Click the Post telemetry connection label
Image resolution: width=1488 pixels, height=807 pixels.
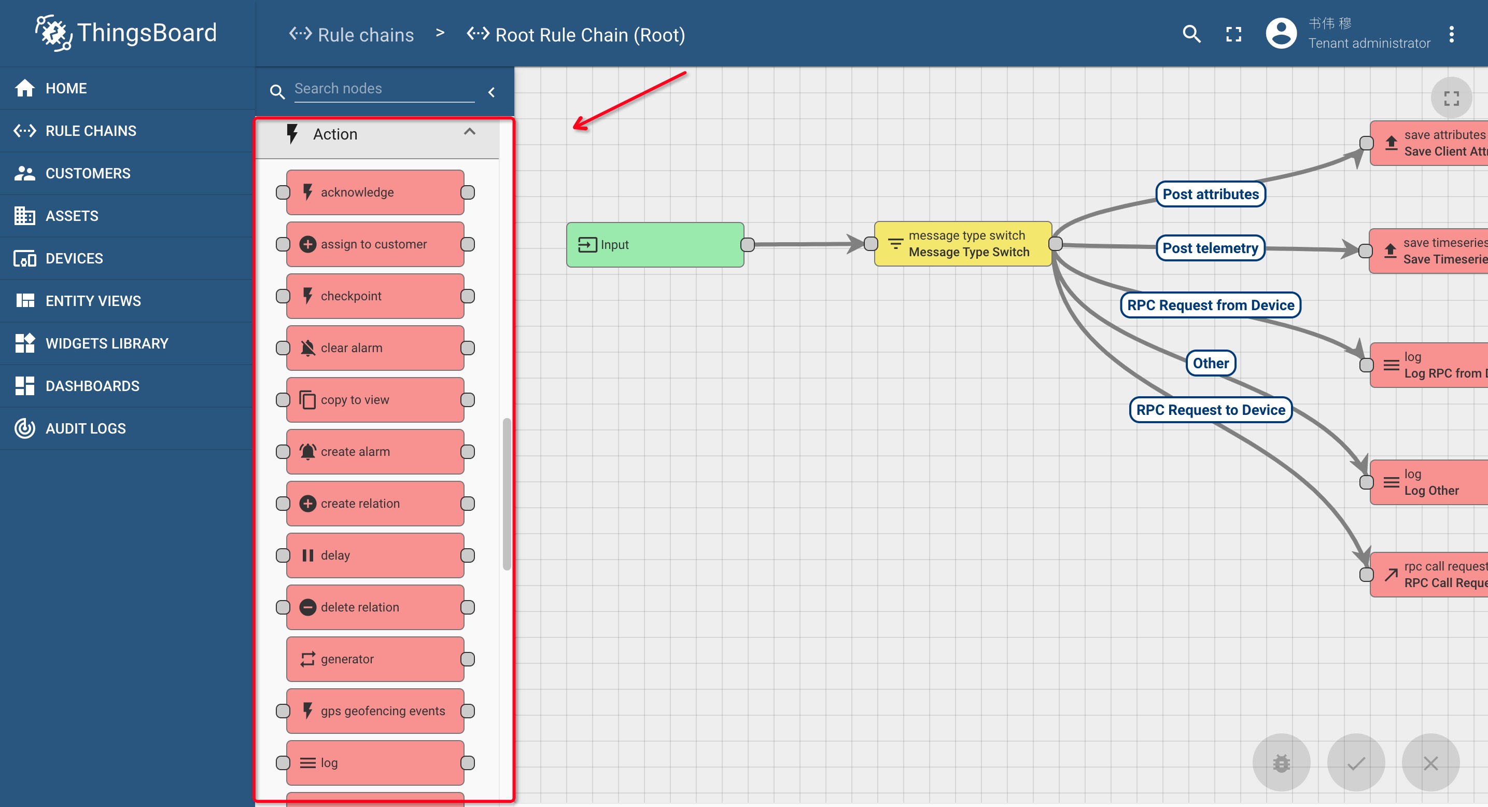coord(1210,248)
